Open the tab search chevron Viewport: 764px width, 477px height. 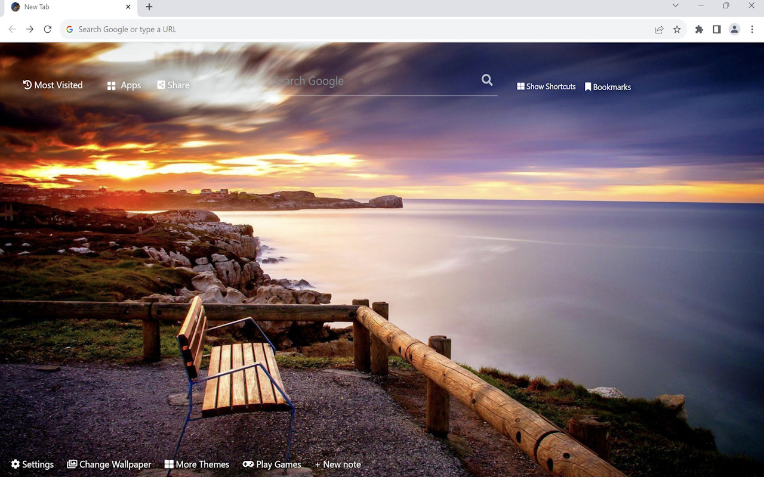[x=675, y=7]
